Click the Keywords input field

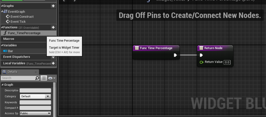click(35, 102)
